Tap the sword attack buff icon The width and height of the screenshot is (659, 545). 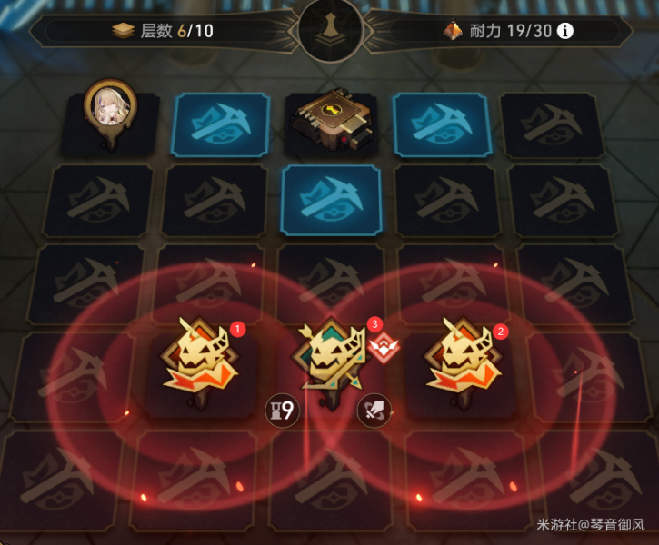point(374,411)
